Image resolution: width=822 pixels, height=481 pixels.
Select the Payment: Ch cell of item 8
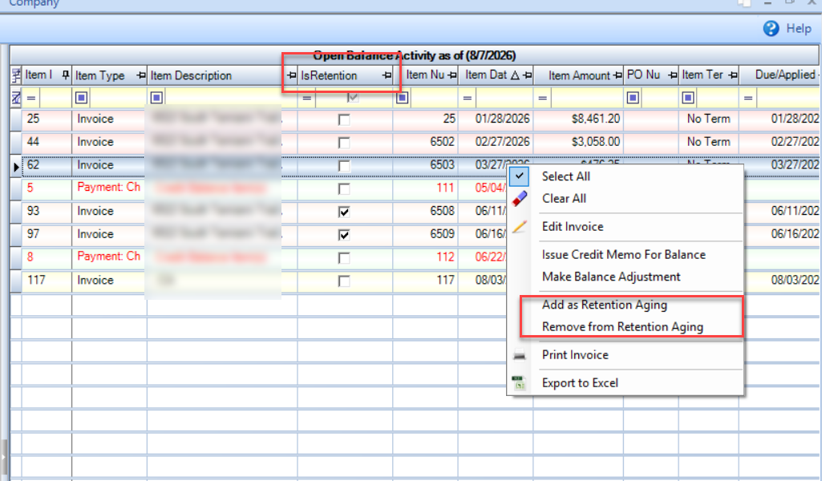[109, 257]
